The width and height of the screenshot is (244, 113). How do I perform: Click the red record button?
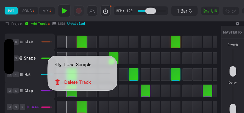(79, 11)
